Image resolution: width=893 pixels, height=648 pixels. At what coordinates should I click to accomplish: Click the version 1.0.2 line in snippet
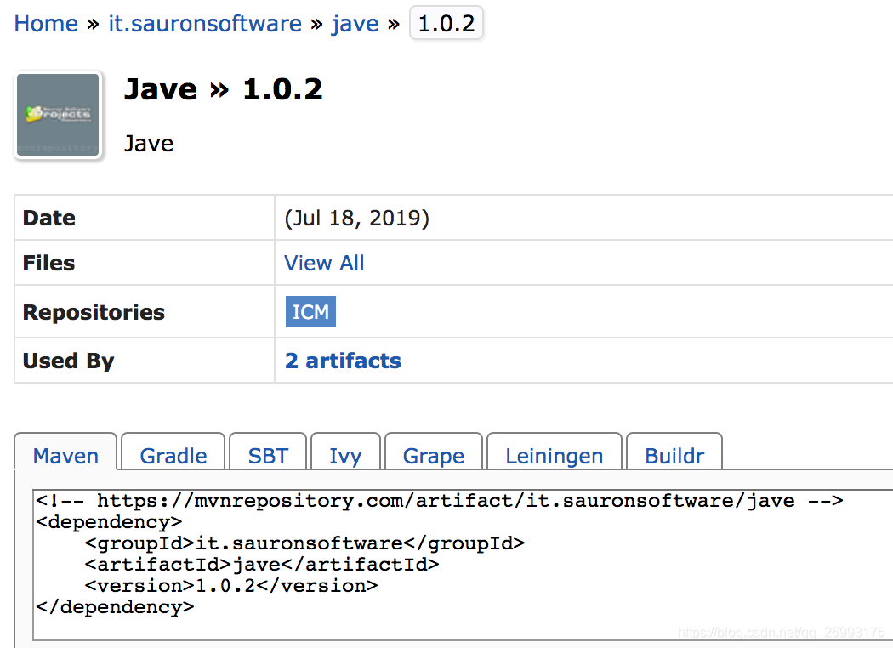tap(231, 585)
